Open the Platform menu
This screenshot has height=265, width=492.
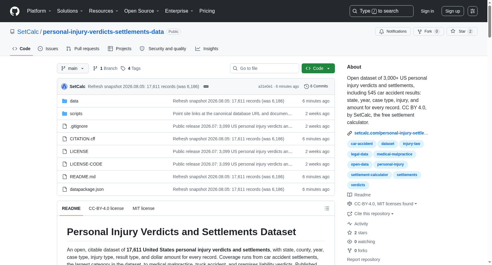(x=39, y=11)
